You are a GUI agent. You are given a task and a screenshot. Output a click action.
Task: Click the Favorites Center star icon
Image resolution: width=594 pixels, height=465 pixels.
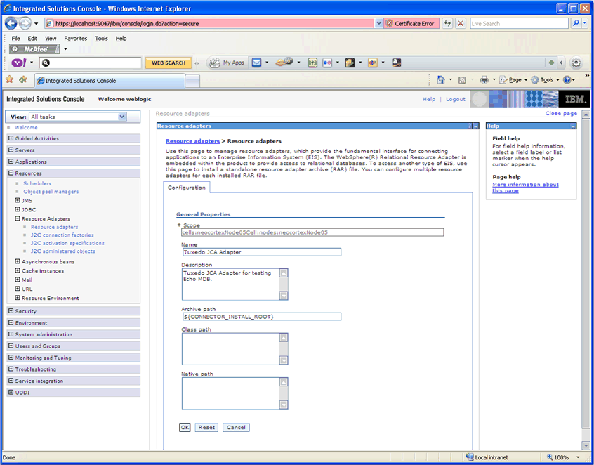pos(9,79)
